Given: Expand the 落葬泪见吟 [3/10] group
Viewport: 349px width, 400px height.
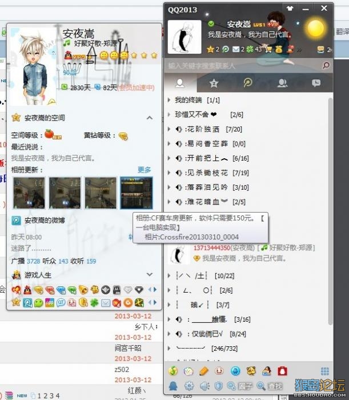Looking at the screenshot, I should tap(169, 187).
